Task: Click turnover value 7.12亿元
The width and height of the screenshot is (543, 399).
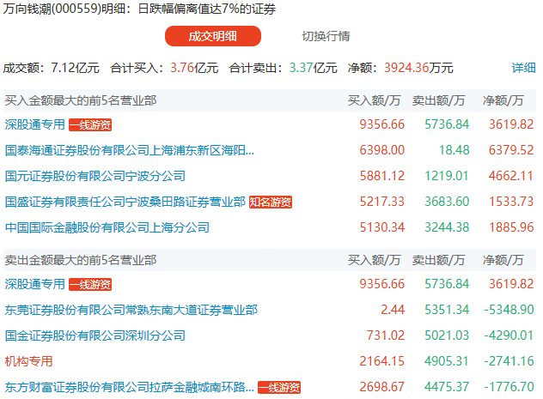Action: (75, 68)
